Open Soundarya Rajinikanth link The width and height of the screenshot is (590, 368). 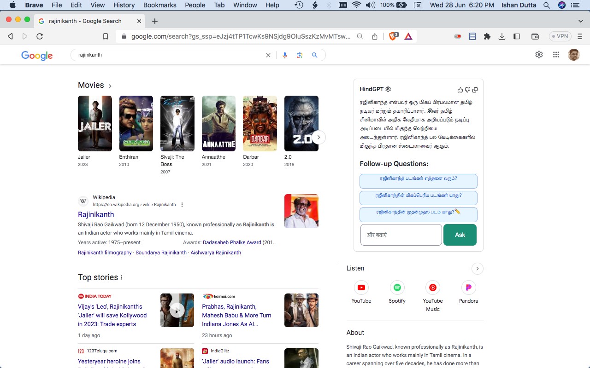161,253
